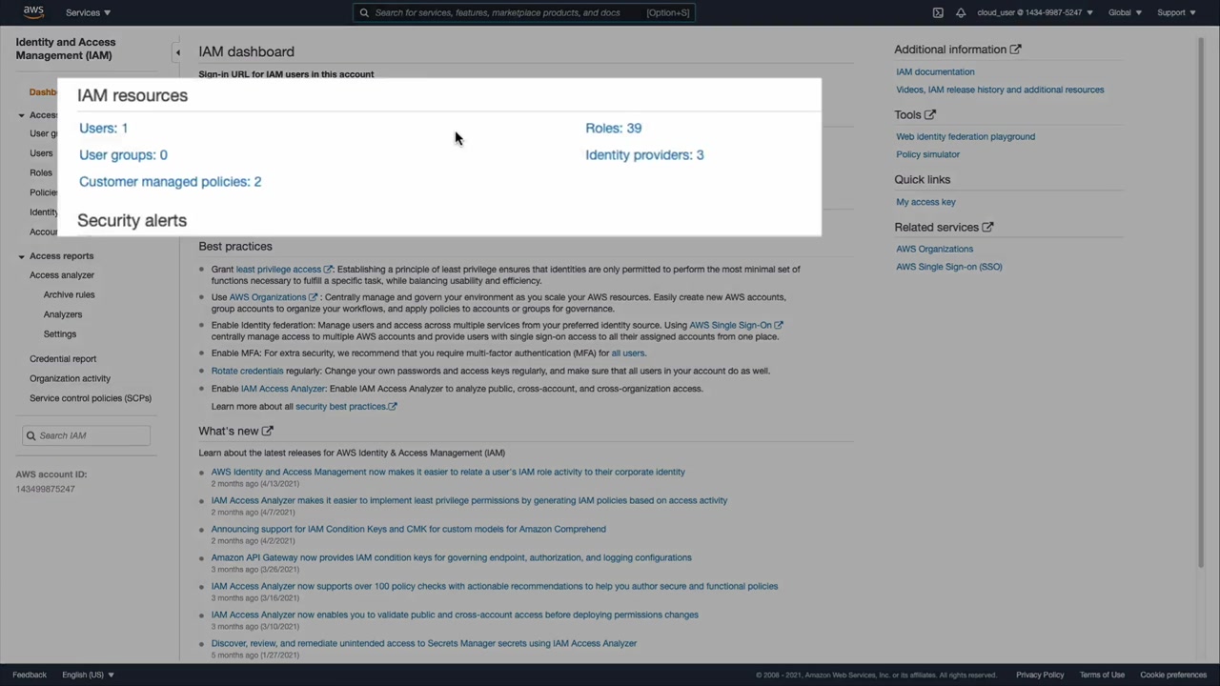1220x686 pixels.
Task: Open the IAM Access Analyzer best-practice link
Action: coord(283,389)
